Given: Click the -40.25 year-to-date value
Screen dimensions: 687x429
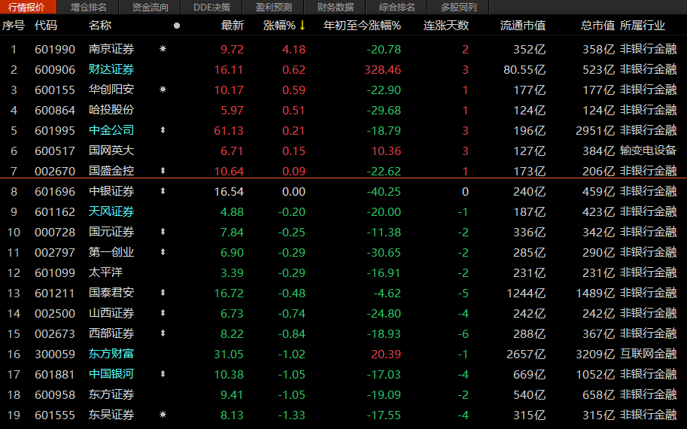Looking at the screenshot, I should coord(384,191).
